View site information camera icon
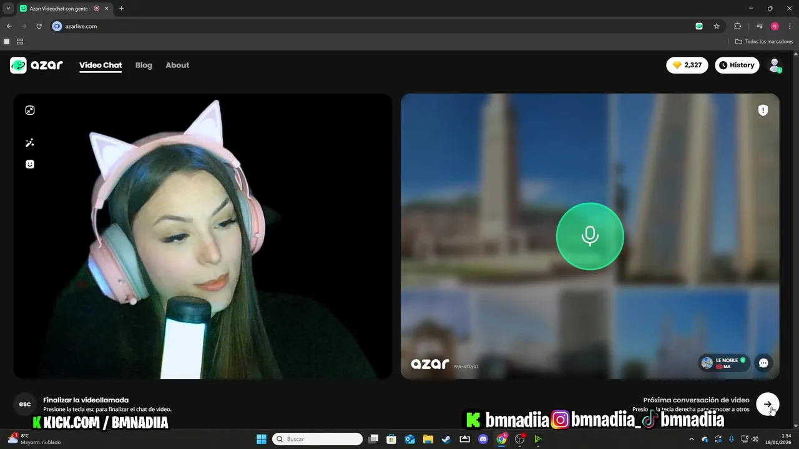 coord(57,26)
